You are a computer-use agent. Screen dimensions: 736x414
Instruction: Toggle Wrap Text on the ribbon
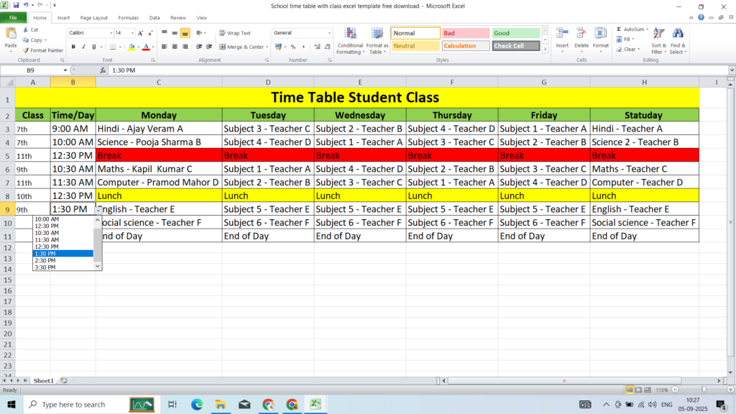[x=234, y=33]
